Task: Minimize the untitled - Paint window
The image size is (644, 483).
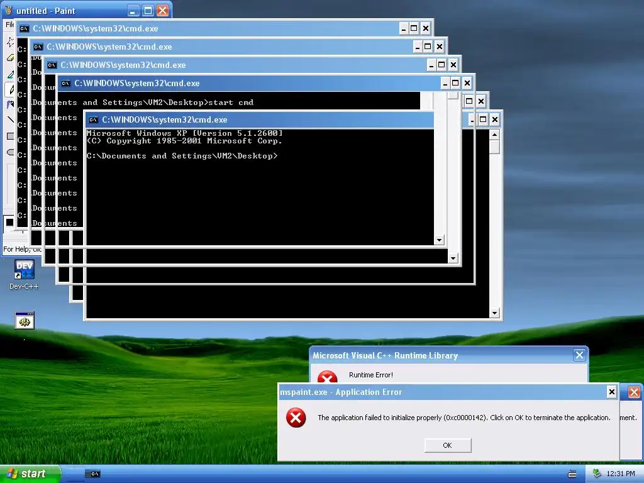Action: pos(133,11)
